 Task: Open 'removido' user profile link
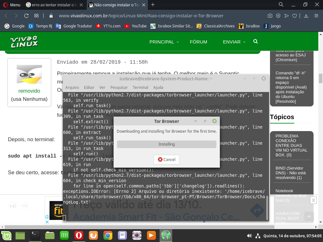(x=29, y=91)
